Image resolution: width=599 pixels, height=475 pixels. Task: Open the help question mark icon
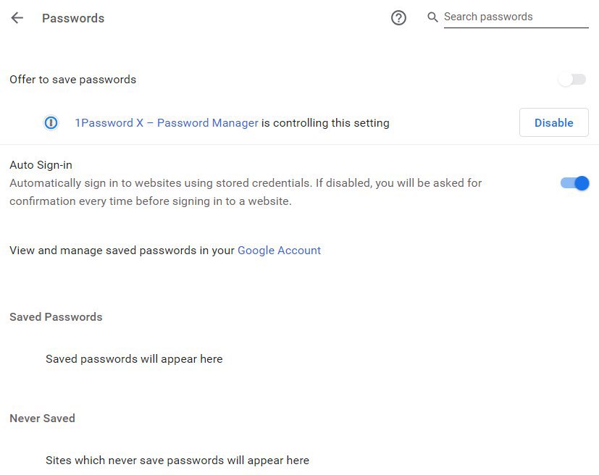(x=398, y=18)
